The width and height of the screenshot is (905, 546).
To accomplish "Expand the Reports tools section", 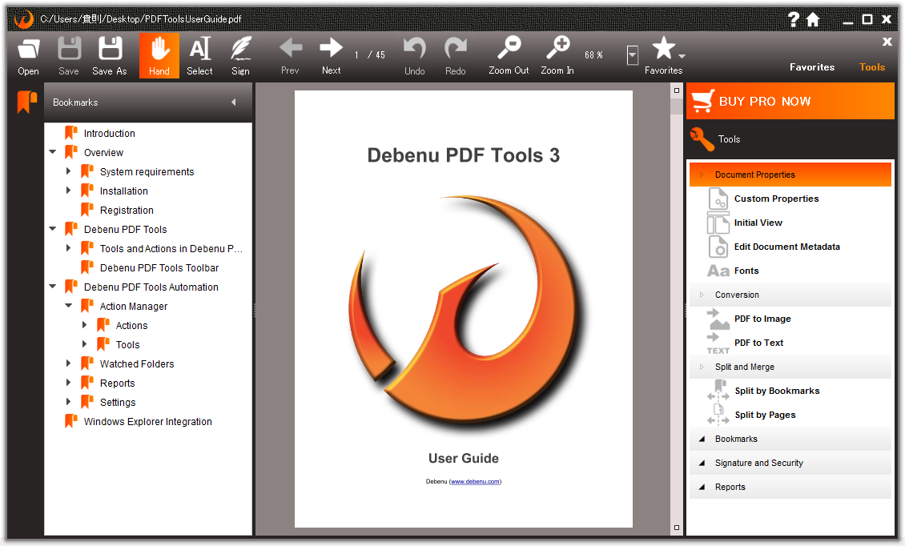I will pos(790,487).
